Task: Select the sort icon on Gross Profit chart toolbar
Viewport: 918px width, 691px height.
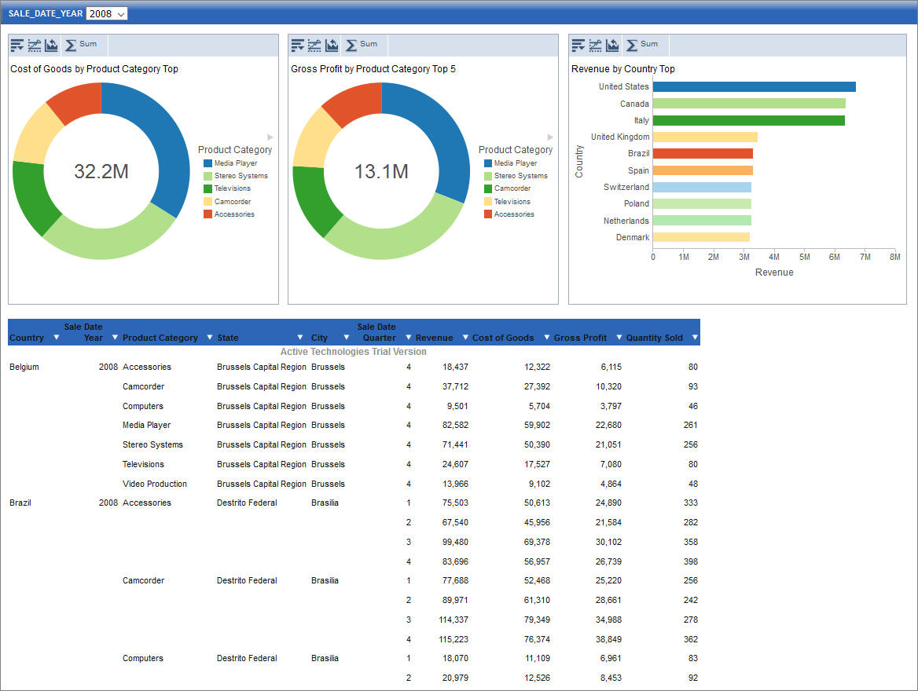Action: 296,45
